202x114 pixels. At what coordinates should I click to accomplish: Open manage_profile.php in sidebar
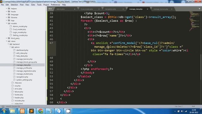point(24,68)
